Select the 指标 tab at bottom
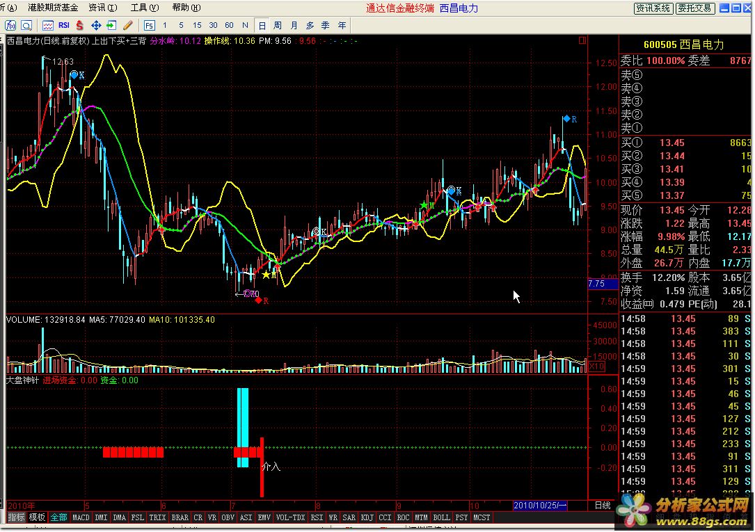 (17, 517)
